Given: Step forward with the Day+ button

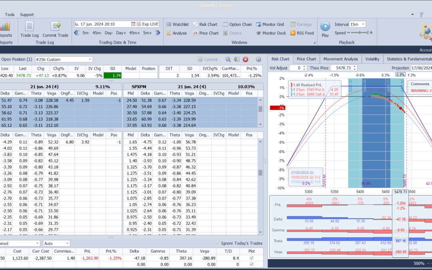Looking at the screenshot, I should (x=121, y=33).
